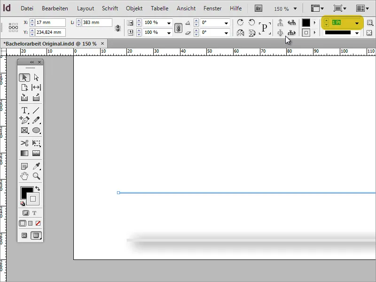Reset default fill and stroke icon
376x282 pixels.
coord(23,204)
